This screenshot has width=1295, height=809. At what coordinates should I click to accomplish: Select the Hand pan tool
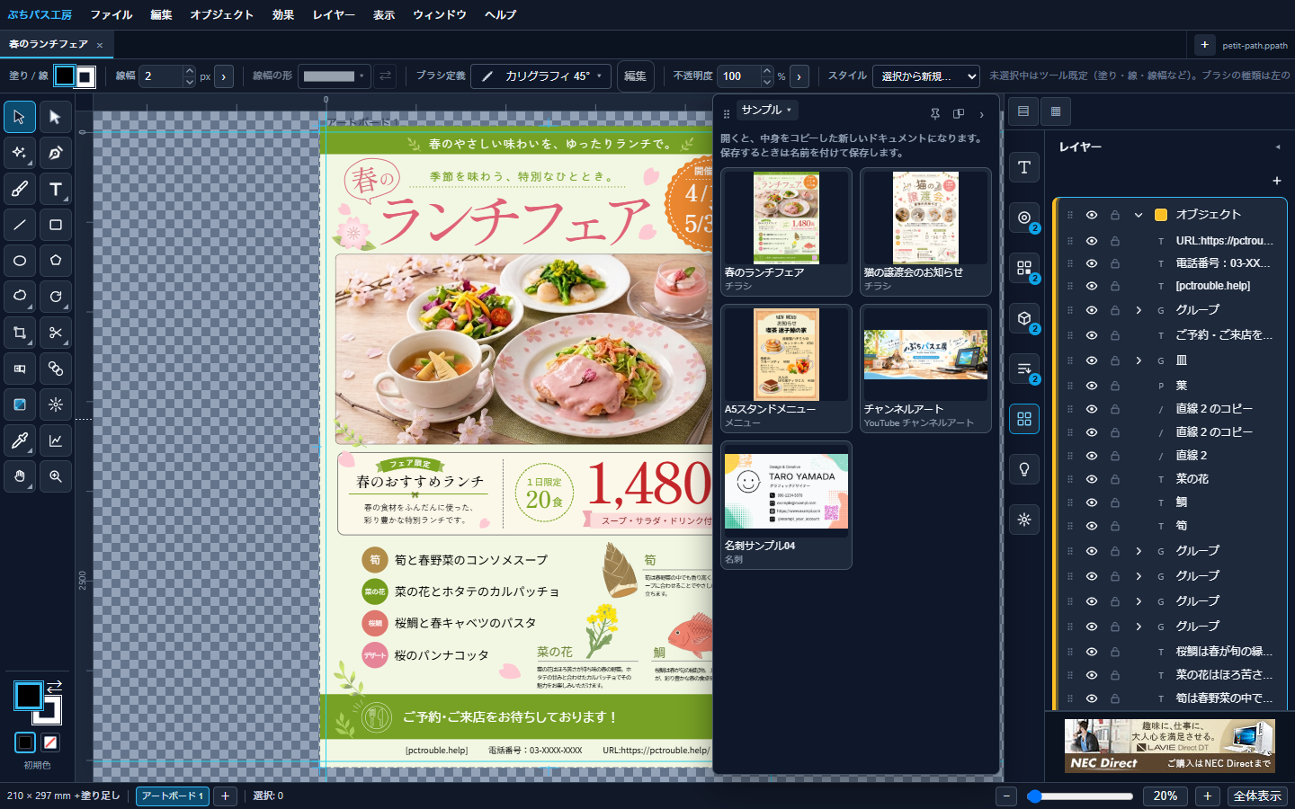coord(20,476)
